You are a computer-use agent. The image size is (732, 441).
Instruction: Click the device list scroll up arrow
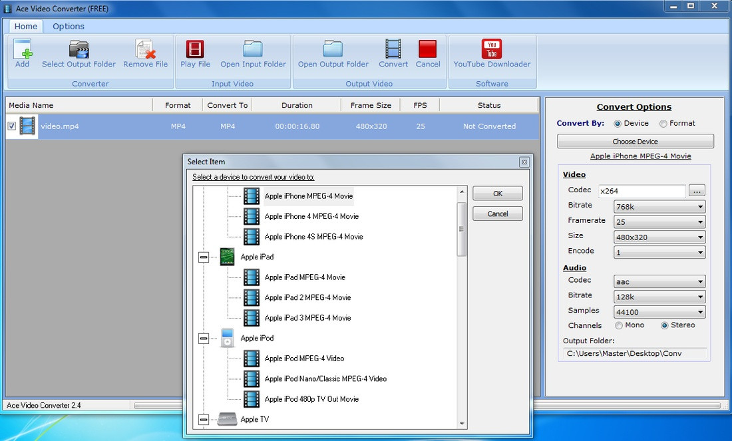pyautogui.click(x=461, y=192)
